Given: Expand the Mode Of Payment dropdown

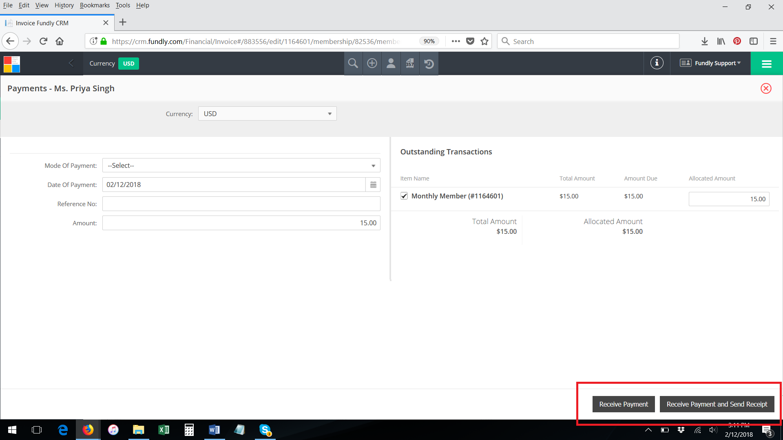Looking at the screenshot, I should (241, 165).
